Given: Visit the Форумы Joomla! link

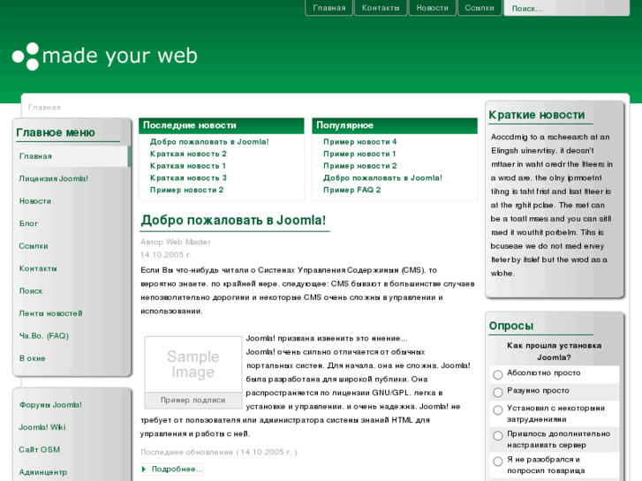Looking at the screenshot, I should pyautogui.click(x=50, y=405).
